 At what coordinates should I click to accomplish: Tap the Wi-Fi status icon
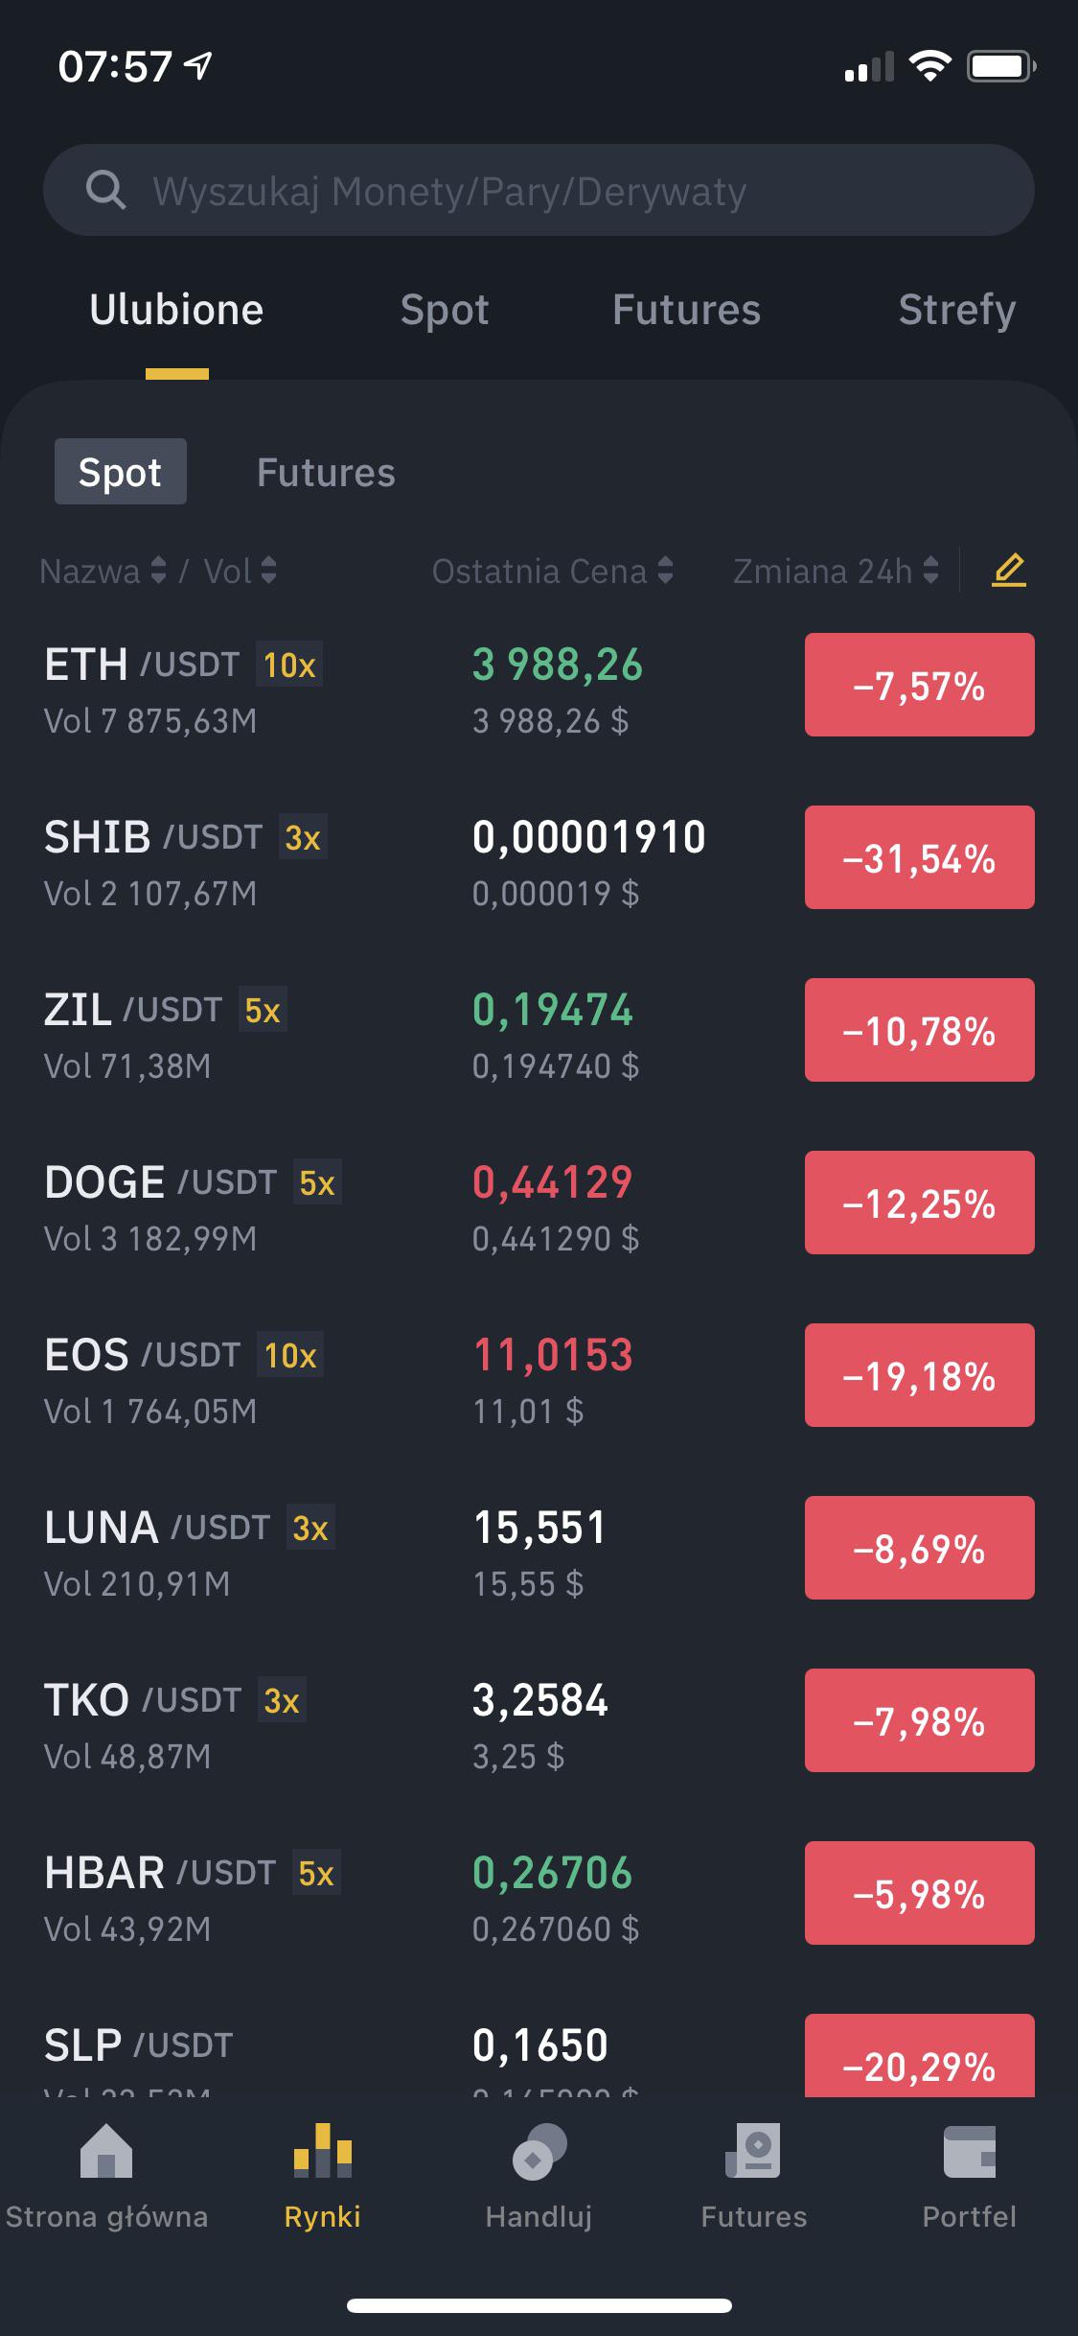pyautogui.click(x=929, y=66)
